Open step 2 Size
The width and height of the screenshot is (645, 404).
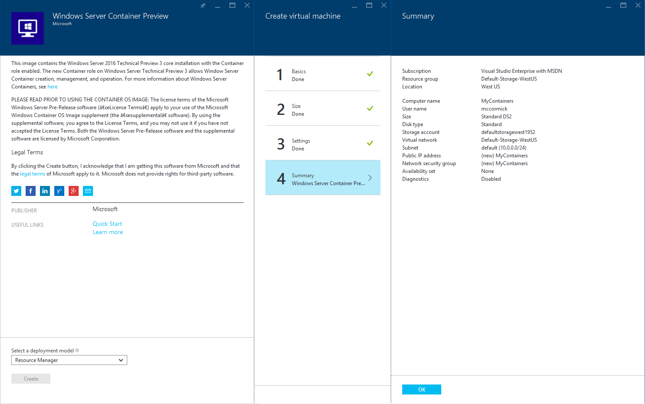[x=323, y=110]
